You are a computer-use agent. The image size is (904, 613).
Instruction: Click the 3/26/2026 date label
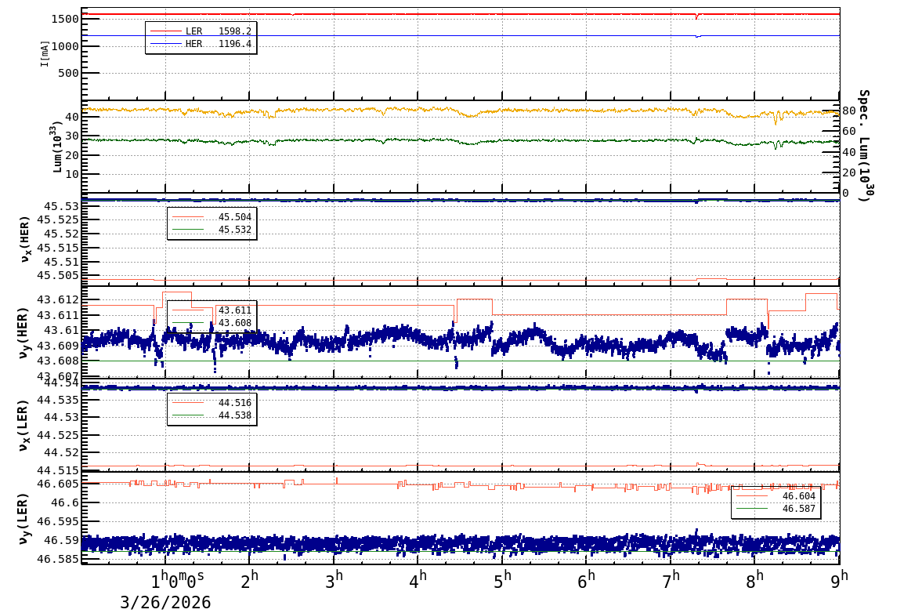pyautogui.click(x=165, y=602)
